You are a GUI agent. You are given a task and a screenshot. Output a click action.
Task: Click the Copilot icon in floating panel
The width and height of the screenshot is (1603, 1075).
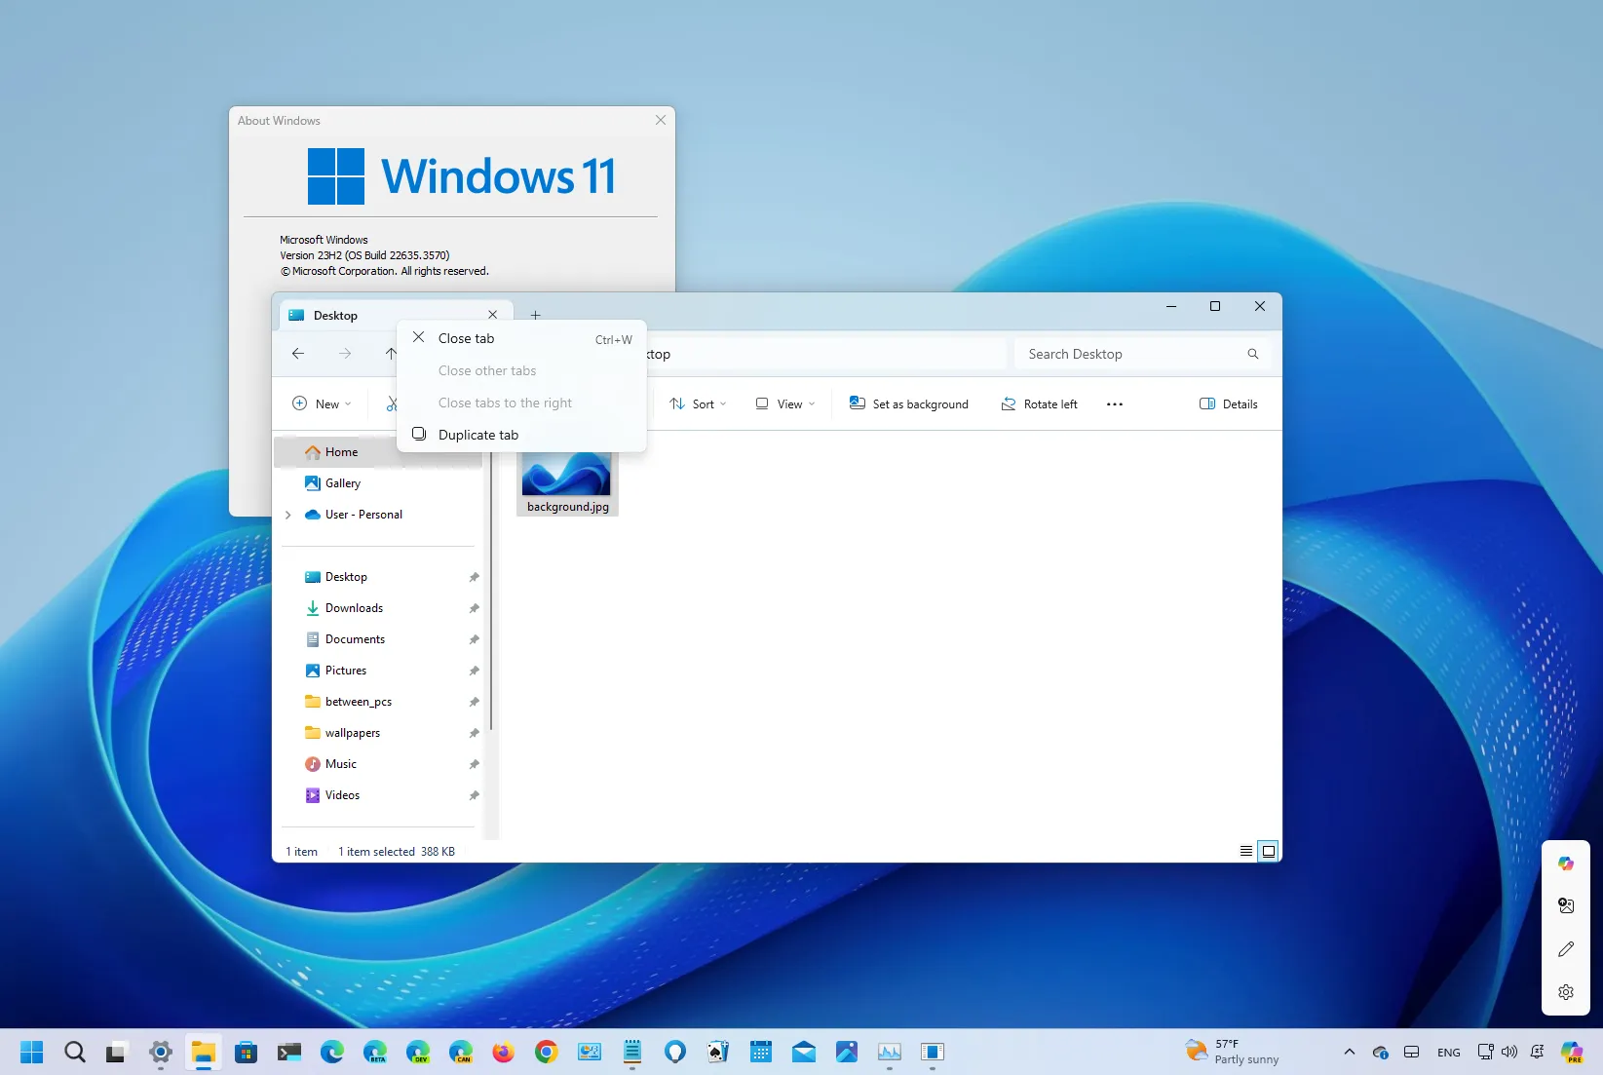coord(1566,864)
